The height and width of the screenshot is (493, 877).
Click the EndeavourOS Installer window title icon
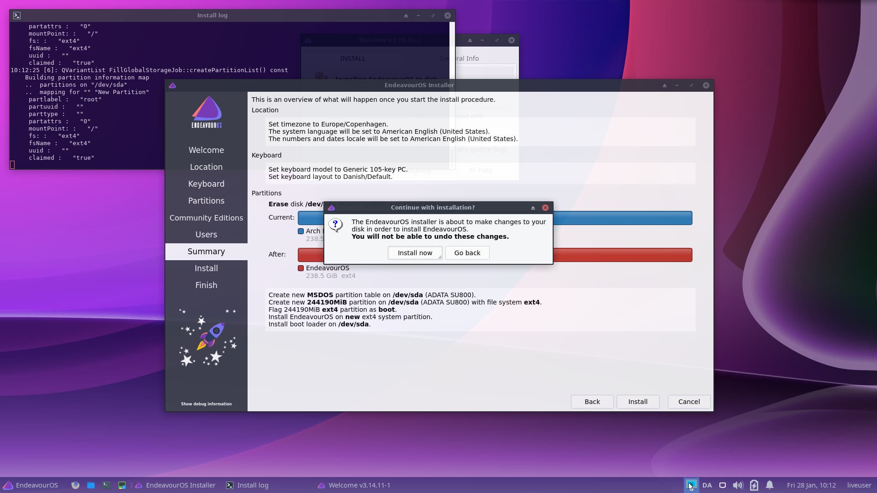pyautogui.click(x=172, y=85)
